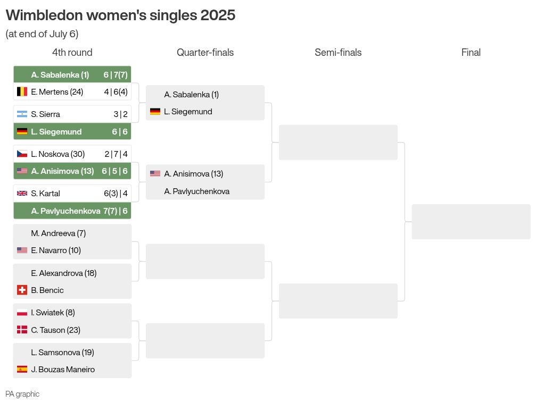This screenshot has width=543, height=402.
Task: Click the Polish flag beside I. Swiatek
Action: [22, 313]
